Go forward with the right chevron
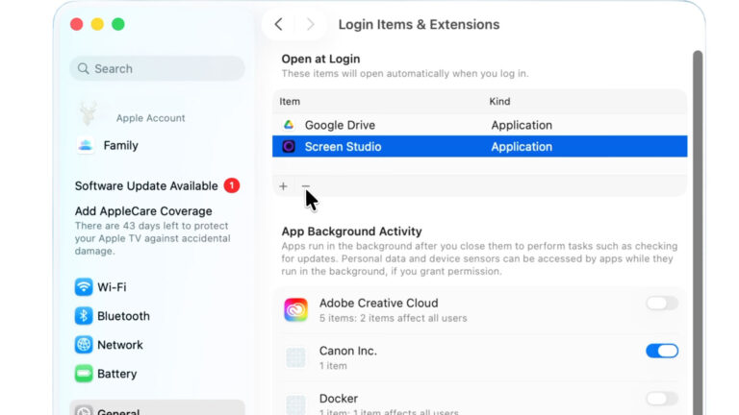The image size is (739, 415). pyautogui.click(x=310, y=24)
